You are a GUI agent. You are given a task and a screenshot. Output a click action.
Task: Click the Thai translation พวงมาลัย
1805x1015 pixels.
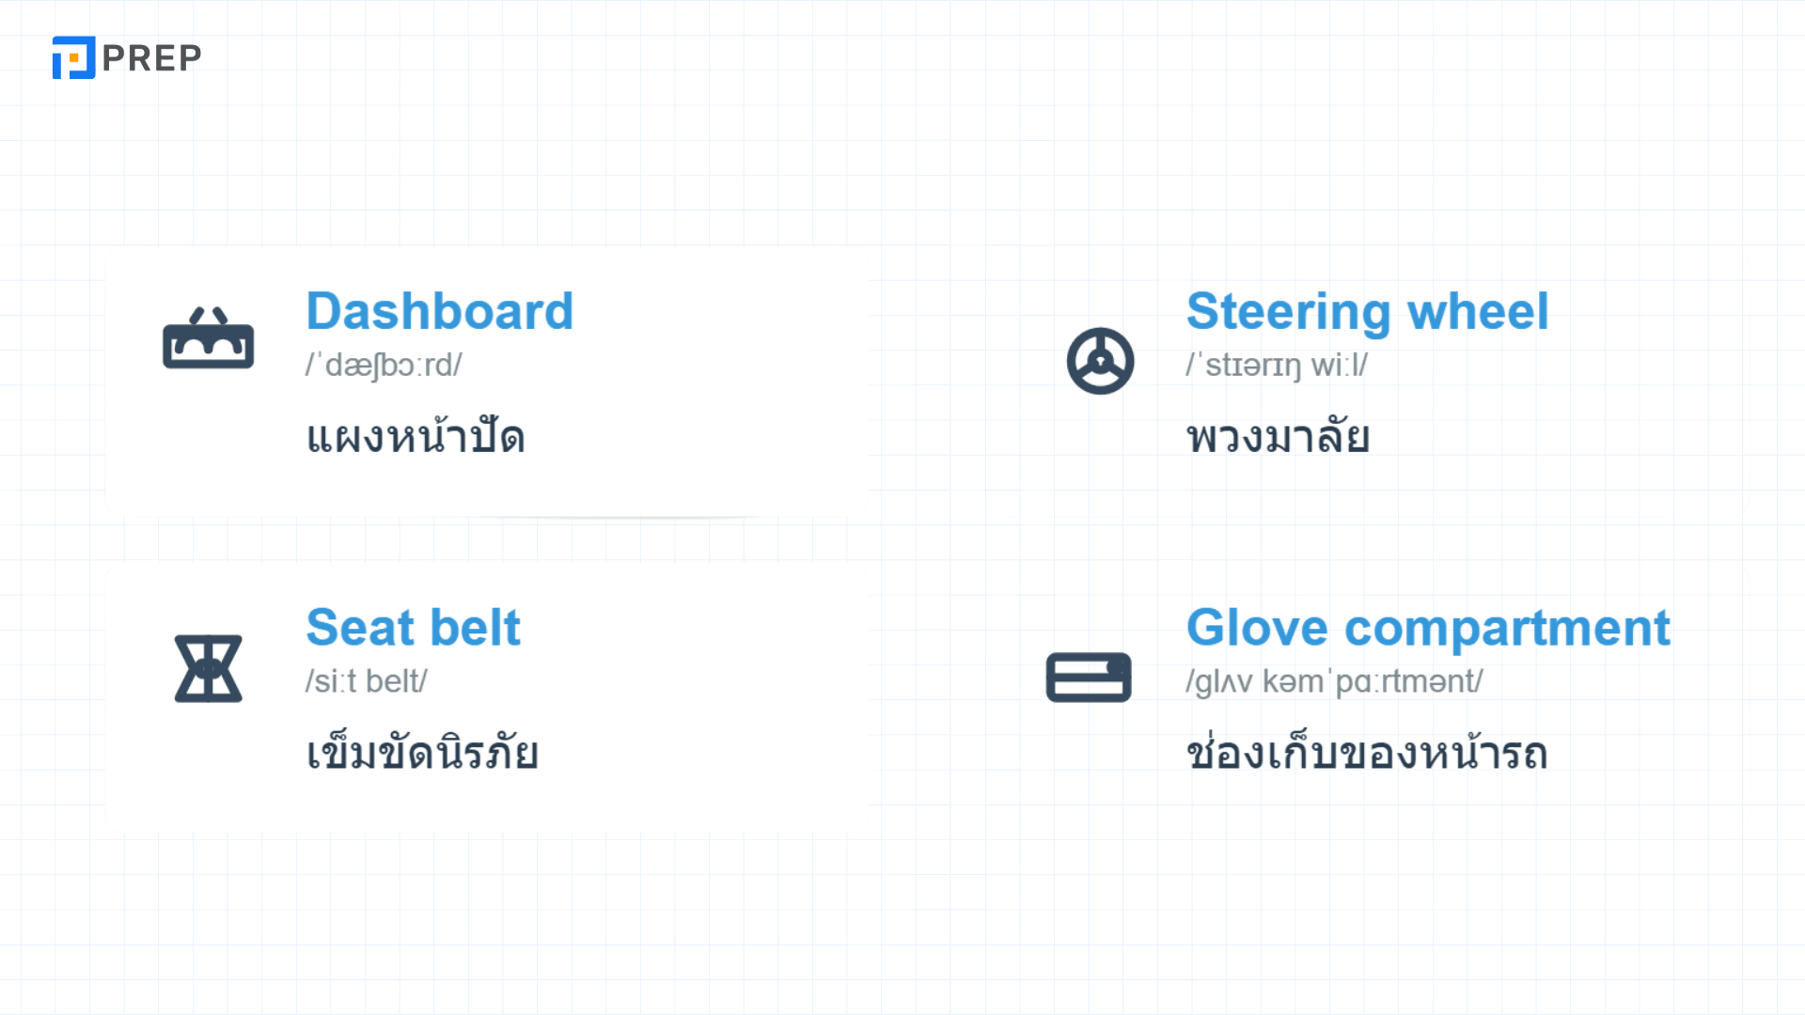(x=1278, y=437)
